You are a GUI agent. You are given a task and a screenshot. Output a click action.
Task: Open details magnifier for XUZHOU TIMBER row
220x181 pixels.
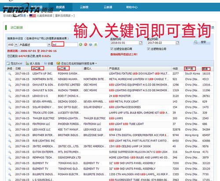(x=10, y=90)
